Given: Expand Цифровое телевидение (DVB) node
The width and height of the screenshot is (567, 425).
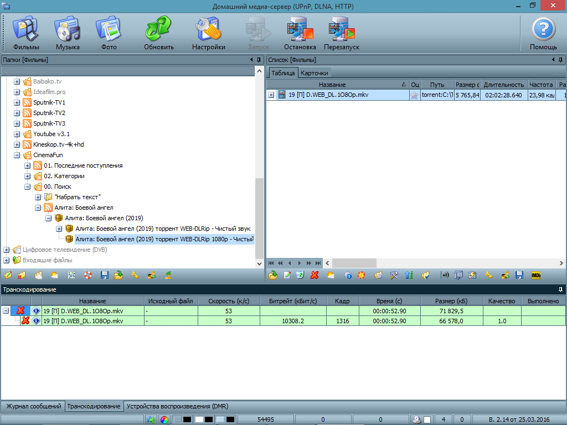Looking at the screenshot, I should click(x=7, y=250).
